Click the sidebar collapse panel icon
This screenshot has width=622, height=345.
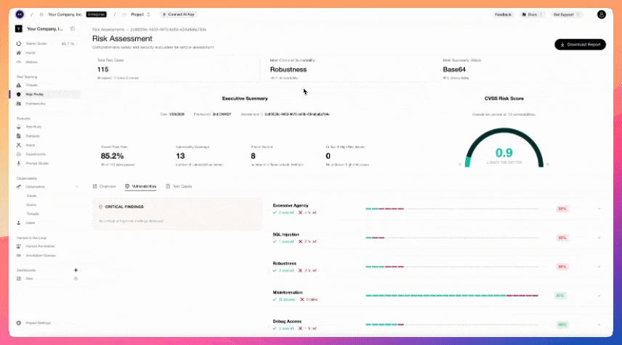pos(72,28)
